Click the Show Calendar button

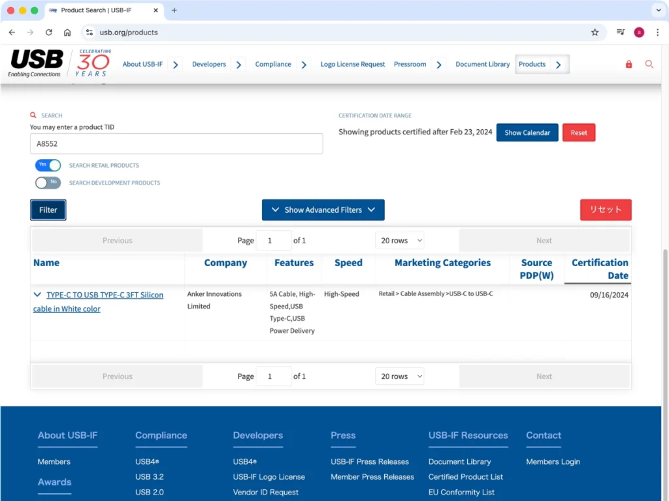point(527,132)
